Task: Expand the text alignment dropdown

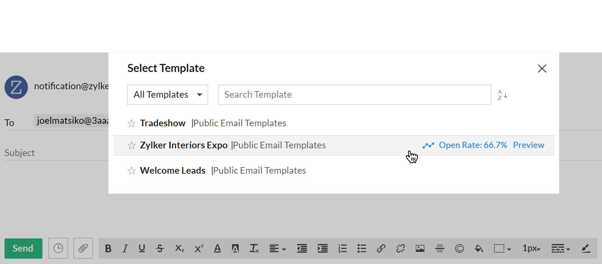Action: point(277,249)
